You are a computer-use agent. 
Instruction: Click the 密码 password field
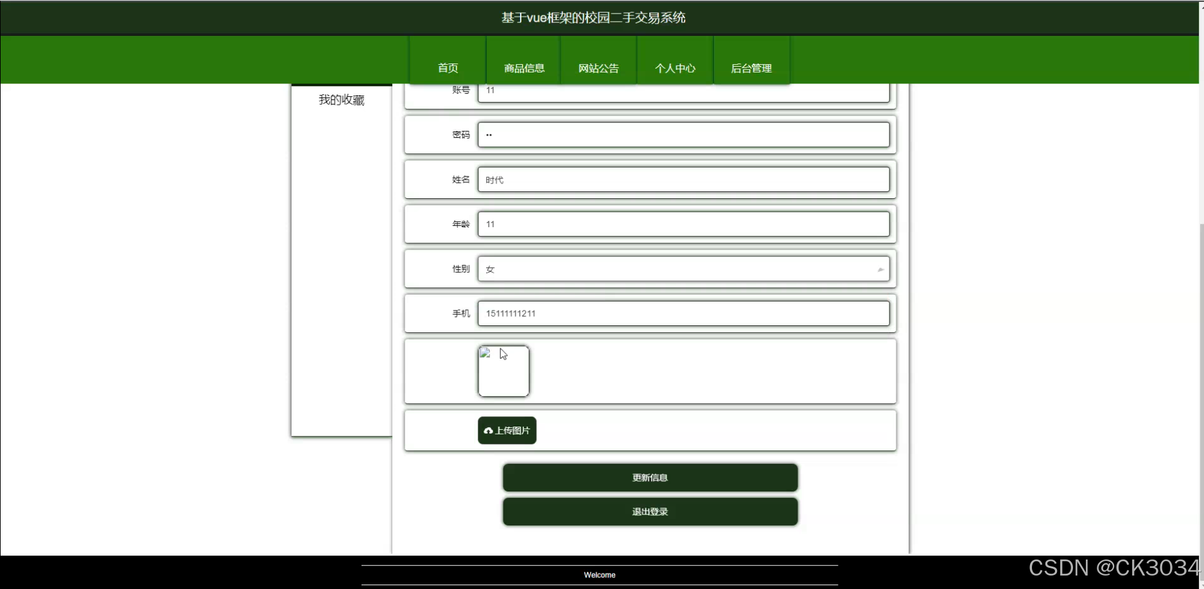click(x=684, y=134)
